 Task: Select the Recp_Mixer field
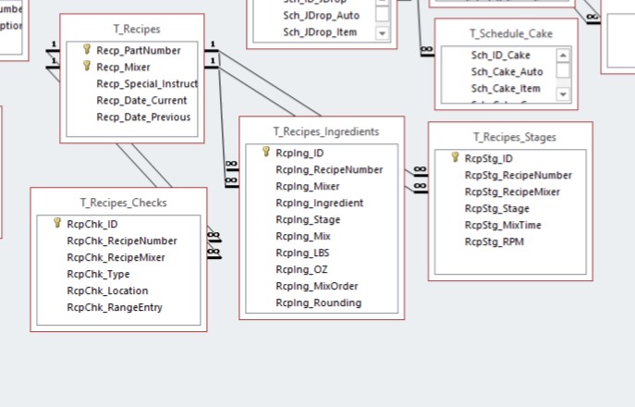[x=123, y=68]
